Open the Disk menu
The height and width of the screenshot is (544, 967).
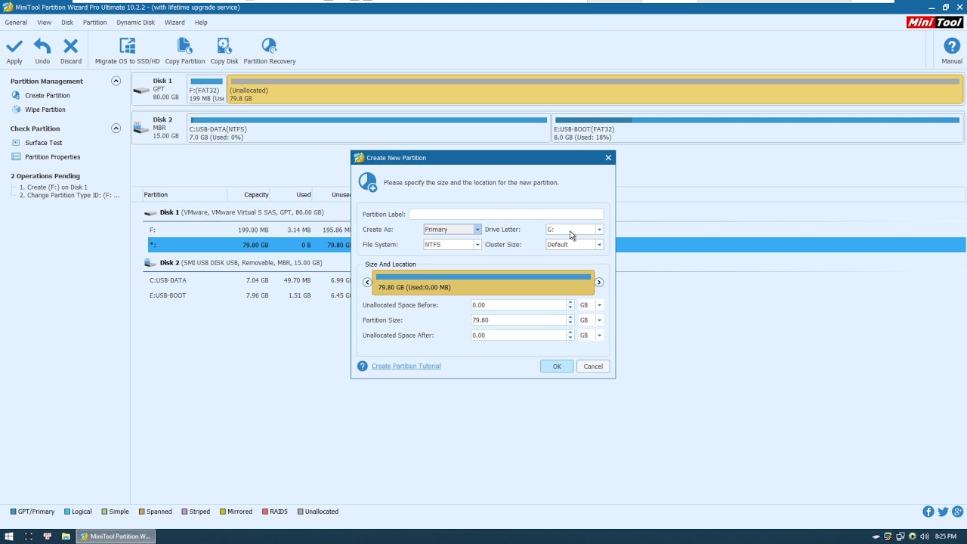(67, 23)
